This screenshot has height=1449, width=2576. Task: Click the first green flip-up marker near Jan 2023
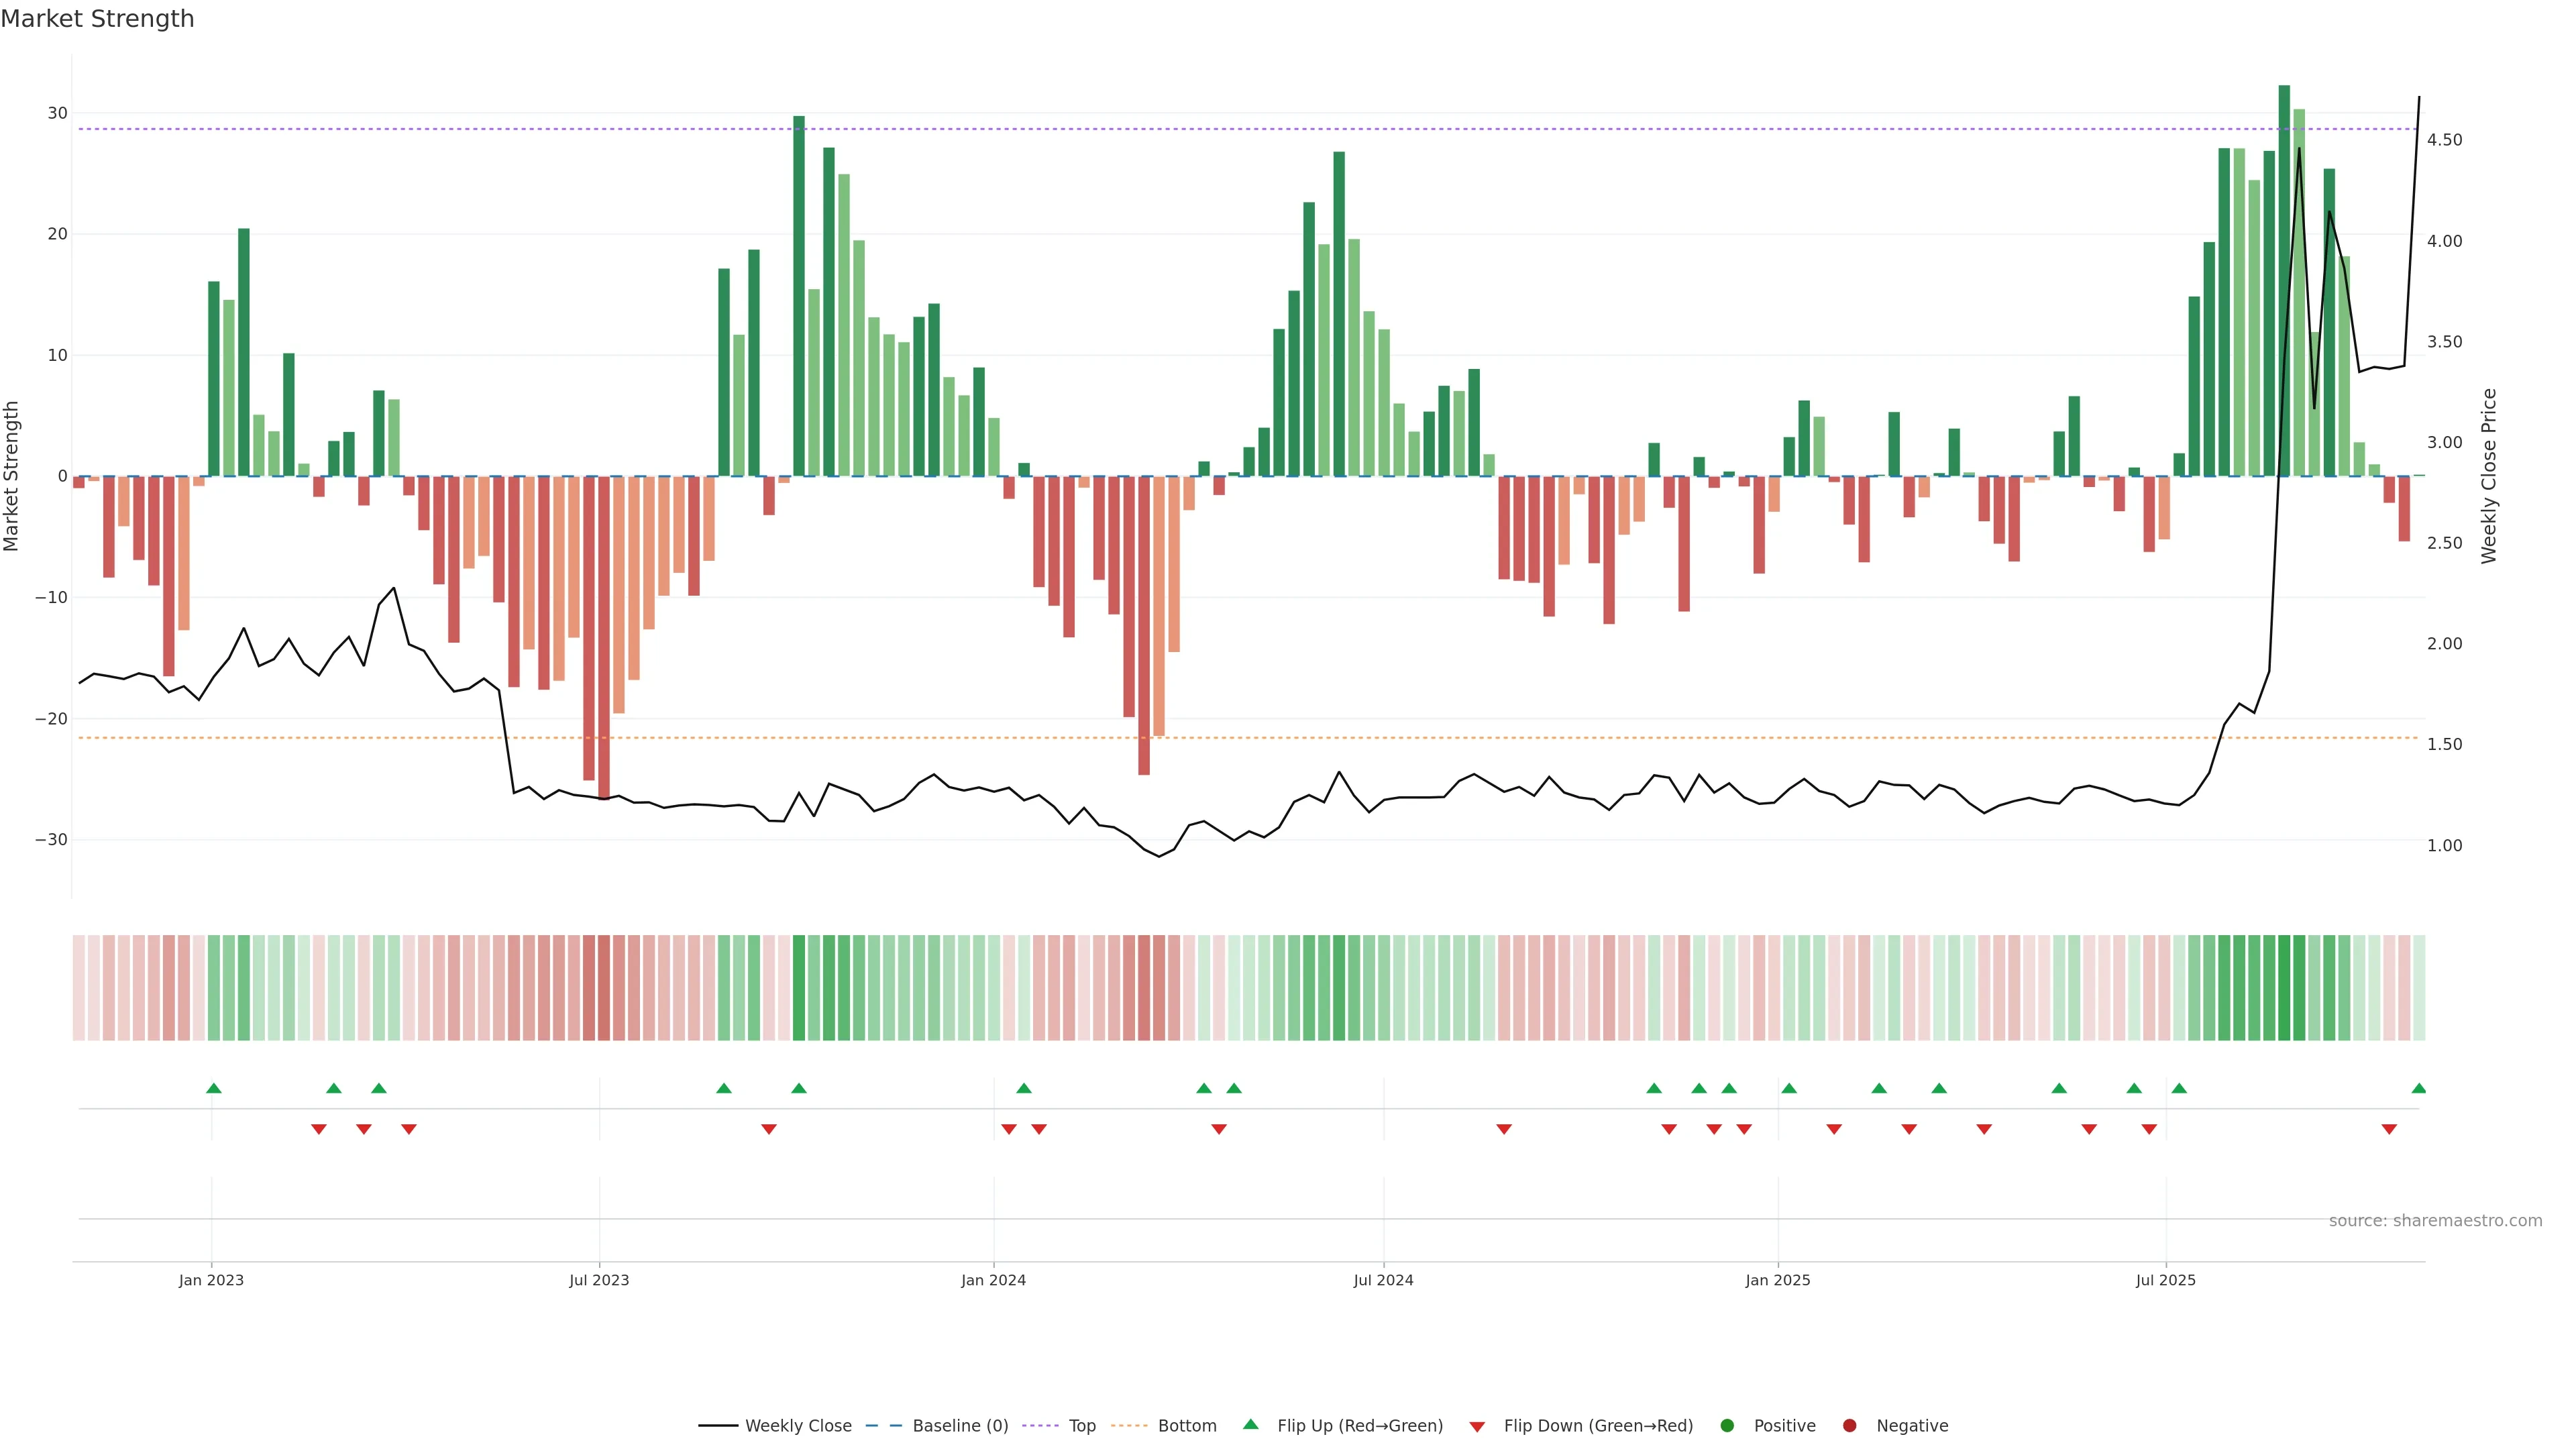tap(213, 1088)
